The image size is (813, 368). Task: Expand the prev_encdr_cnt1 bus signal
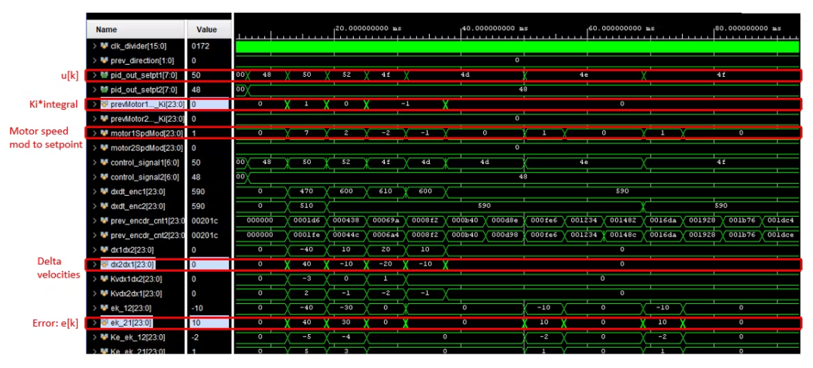click(x=94, y=220)
